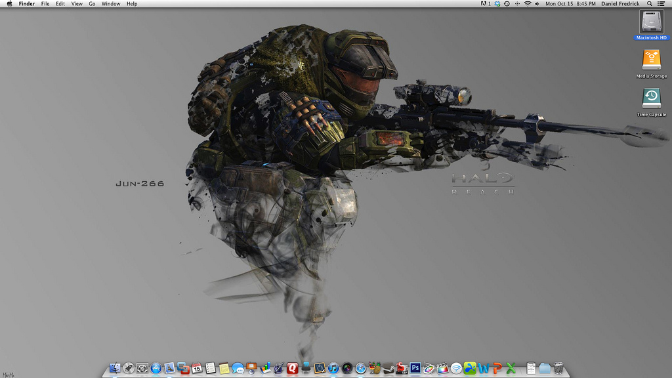Open fruit pineapple app icon in Dock
This screenshot has width=672, height=378.
374,367
